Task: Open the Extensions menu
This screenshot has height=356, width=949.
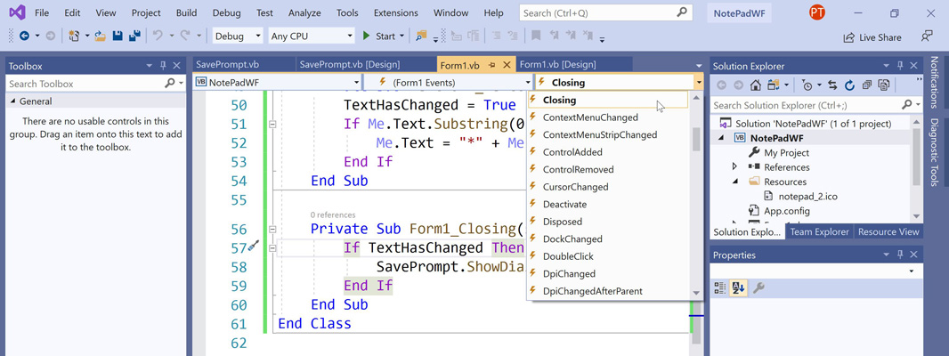Action: pyautogui.click(x=395, y=13)
